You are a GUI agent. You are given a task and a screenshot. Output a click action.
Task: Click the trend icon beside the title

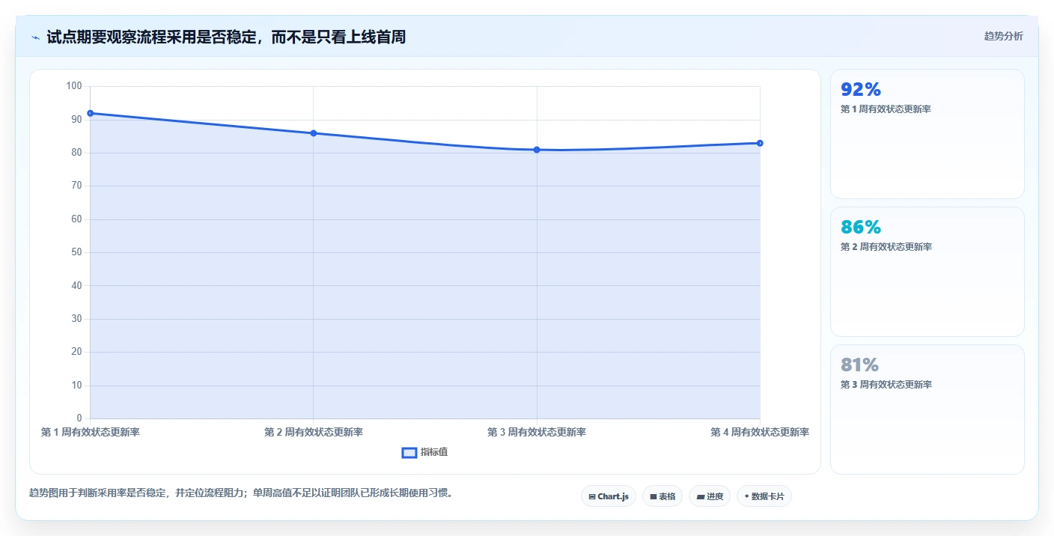pyautogui.click(x=35, y=37)
